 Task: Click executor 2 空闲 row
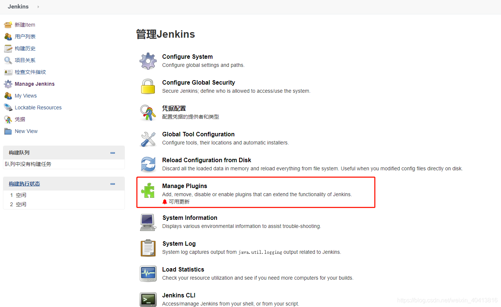tap(64, 204)
